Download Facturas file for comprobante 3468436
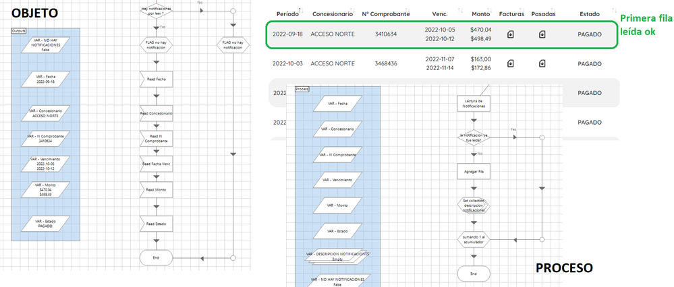This screenshot has height=287, width=674. coord(510,63)
